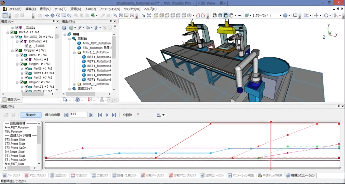Click the green flag icon in main toolbar
Screen dimensions: 345x184
coord(93,15)
